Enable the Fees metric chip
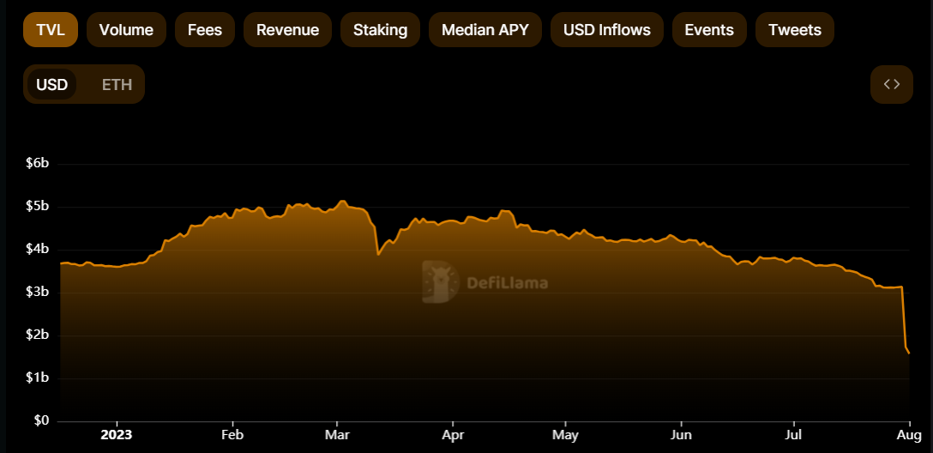The image size is (933, 453). point(205,30)
